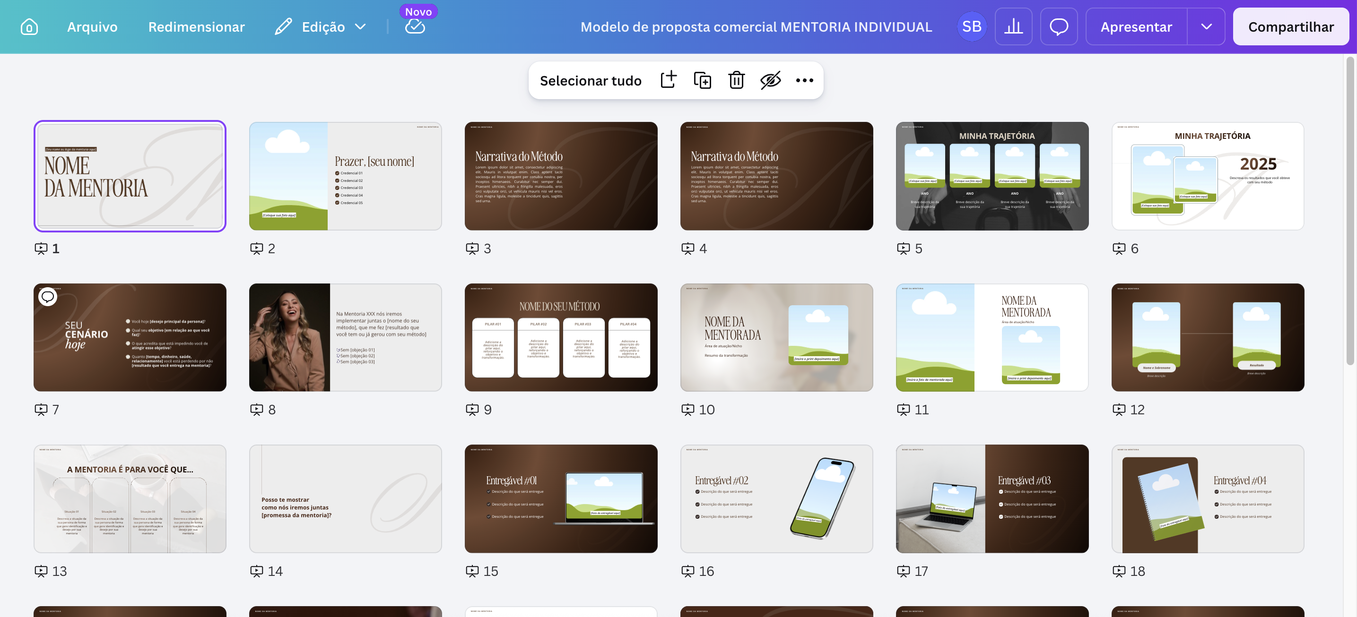The height and width of the screenshot is (617, 1357).
Task: Add a new page with the plus icon
Action: (669, 80)
